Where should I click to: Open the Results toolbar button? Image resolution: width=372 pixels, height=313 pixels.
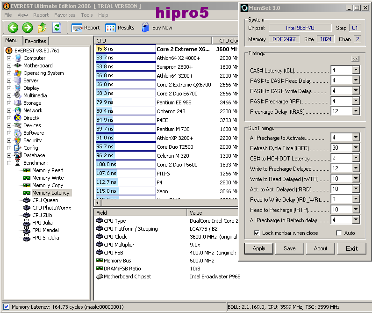pos(120,28)
